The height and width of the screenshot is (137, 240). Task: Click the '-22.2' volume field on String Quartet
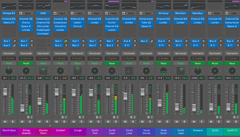pyautogui.click(x=22, y=78)
